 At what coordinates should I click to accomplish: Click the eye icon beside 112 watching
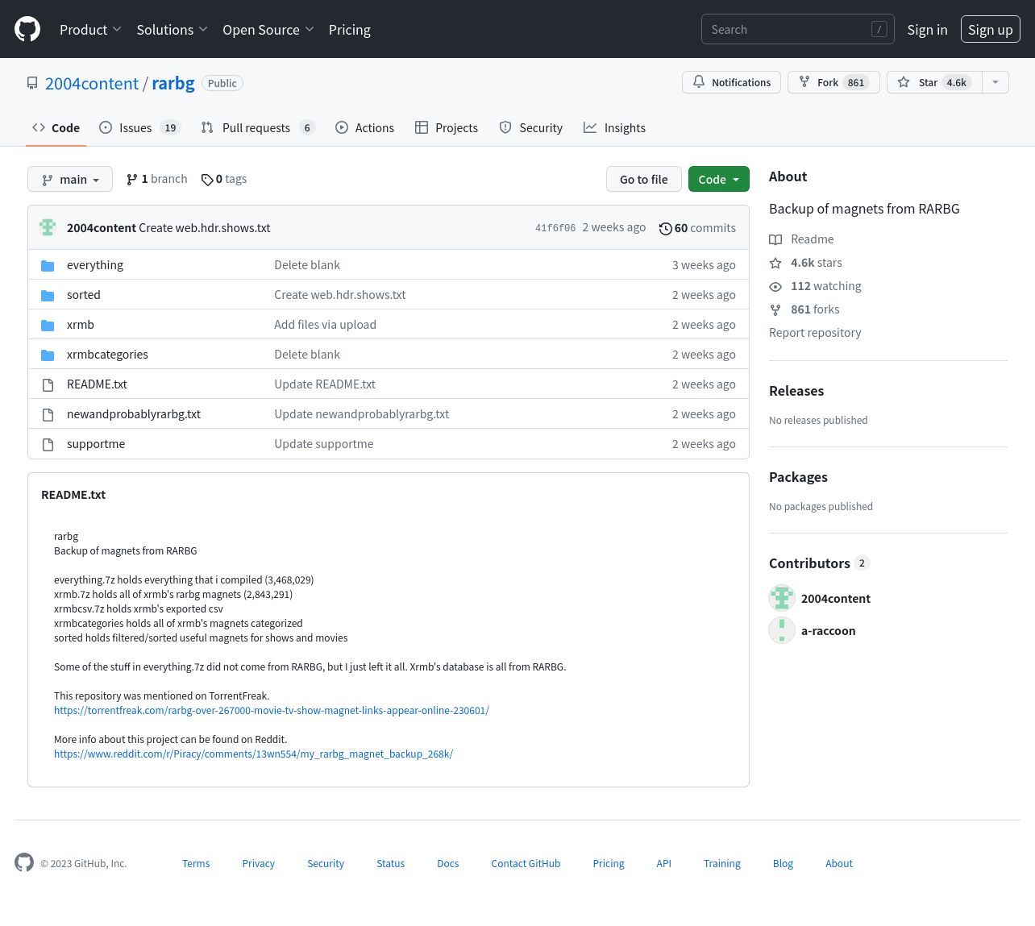tap(775, 286)
